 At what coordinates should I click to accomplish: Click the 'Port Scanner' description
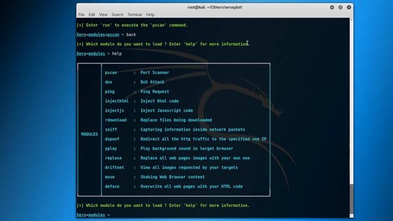pos(155,72)
